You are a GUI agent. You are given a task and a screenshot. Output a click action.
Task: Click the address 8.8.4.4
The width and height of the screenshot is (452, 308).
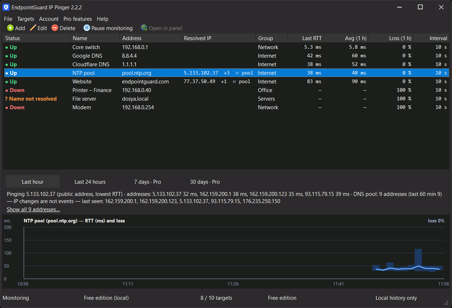coord(129,56)
